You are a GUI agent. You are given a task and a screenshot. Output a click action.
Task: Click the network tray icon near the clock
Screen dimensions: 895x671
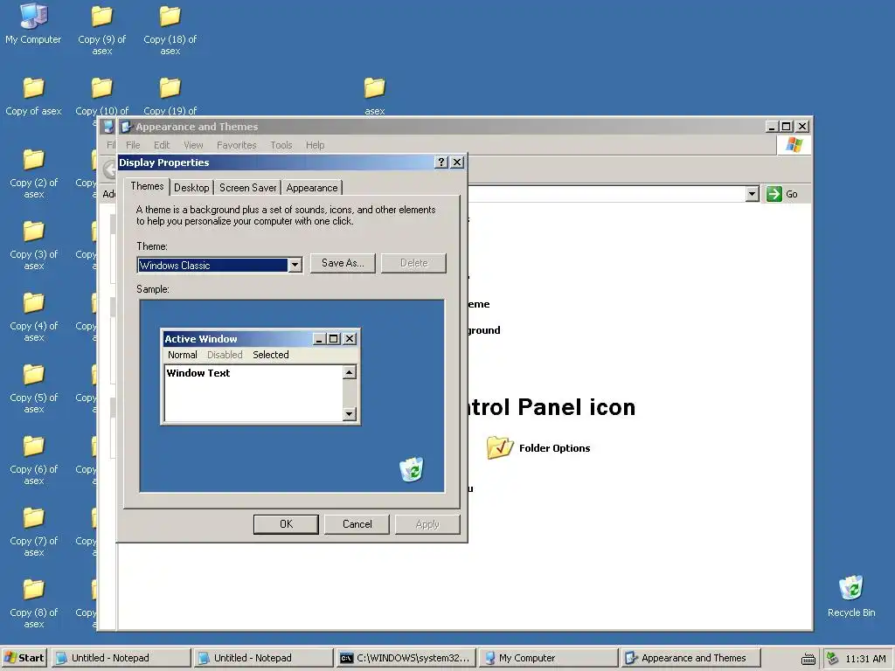pos(833,659)
